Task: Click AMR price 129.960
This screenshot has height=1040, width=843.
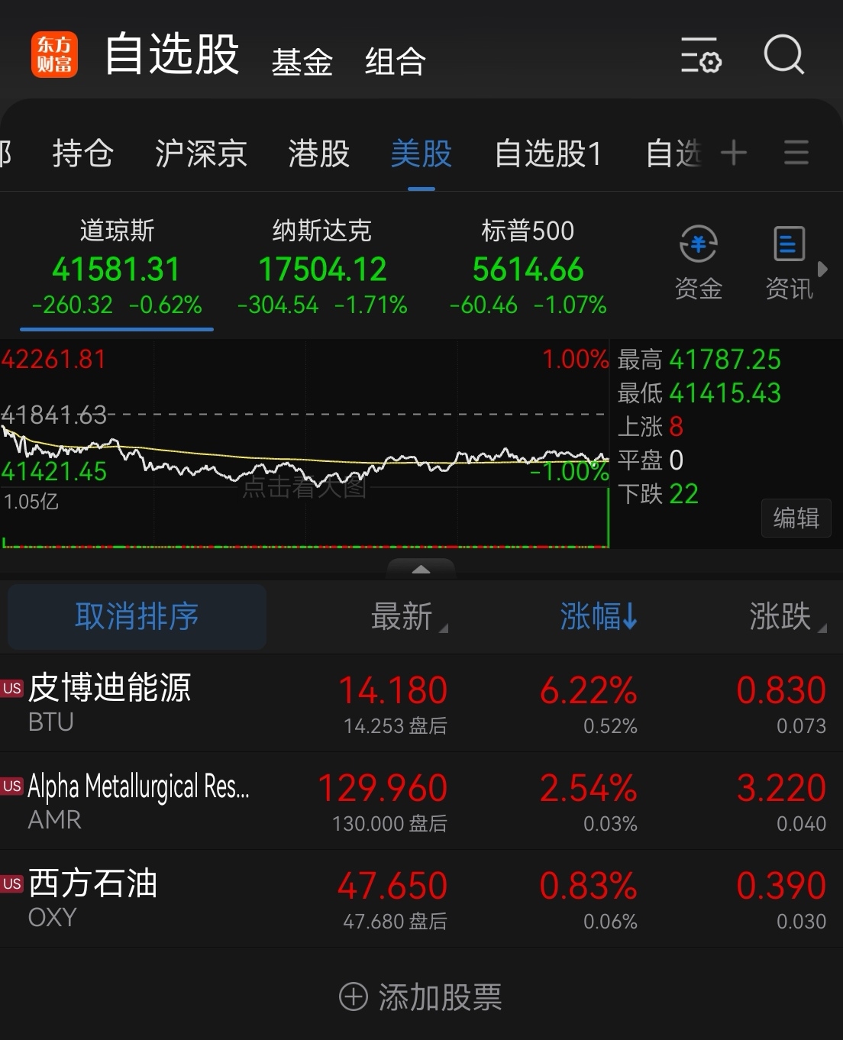Action: tap(382, 788)
